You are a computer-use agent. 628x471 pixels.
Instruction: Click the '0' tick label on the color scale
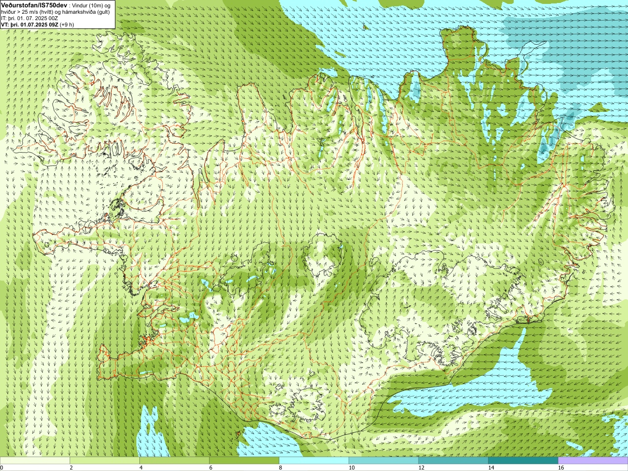coord(1,468)
